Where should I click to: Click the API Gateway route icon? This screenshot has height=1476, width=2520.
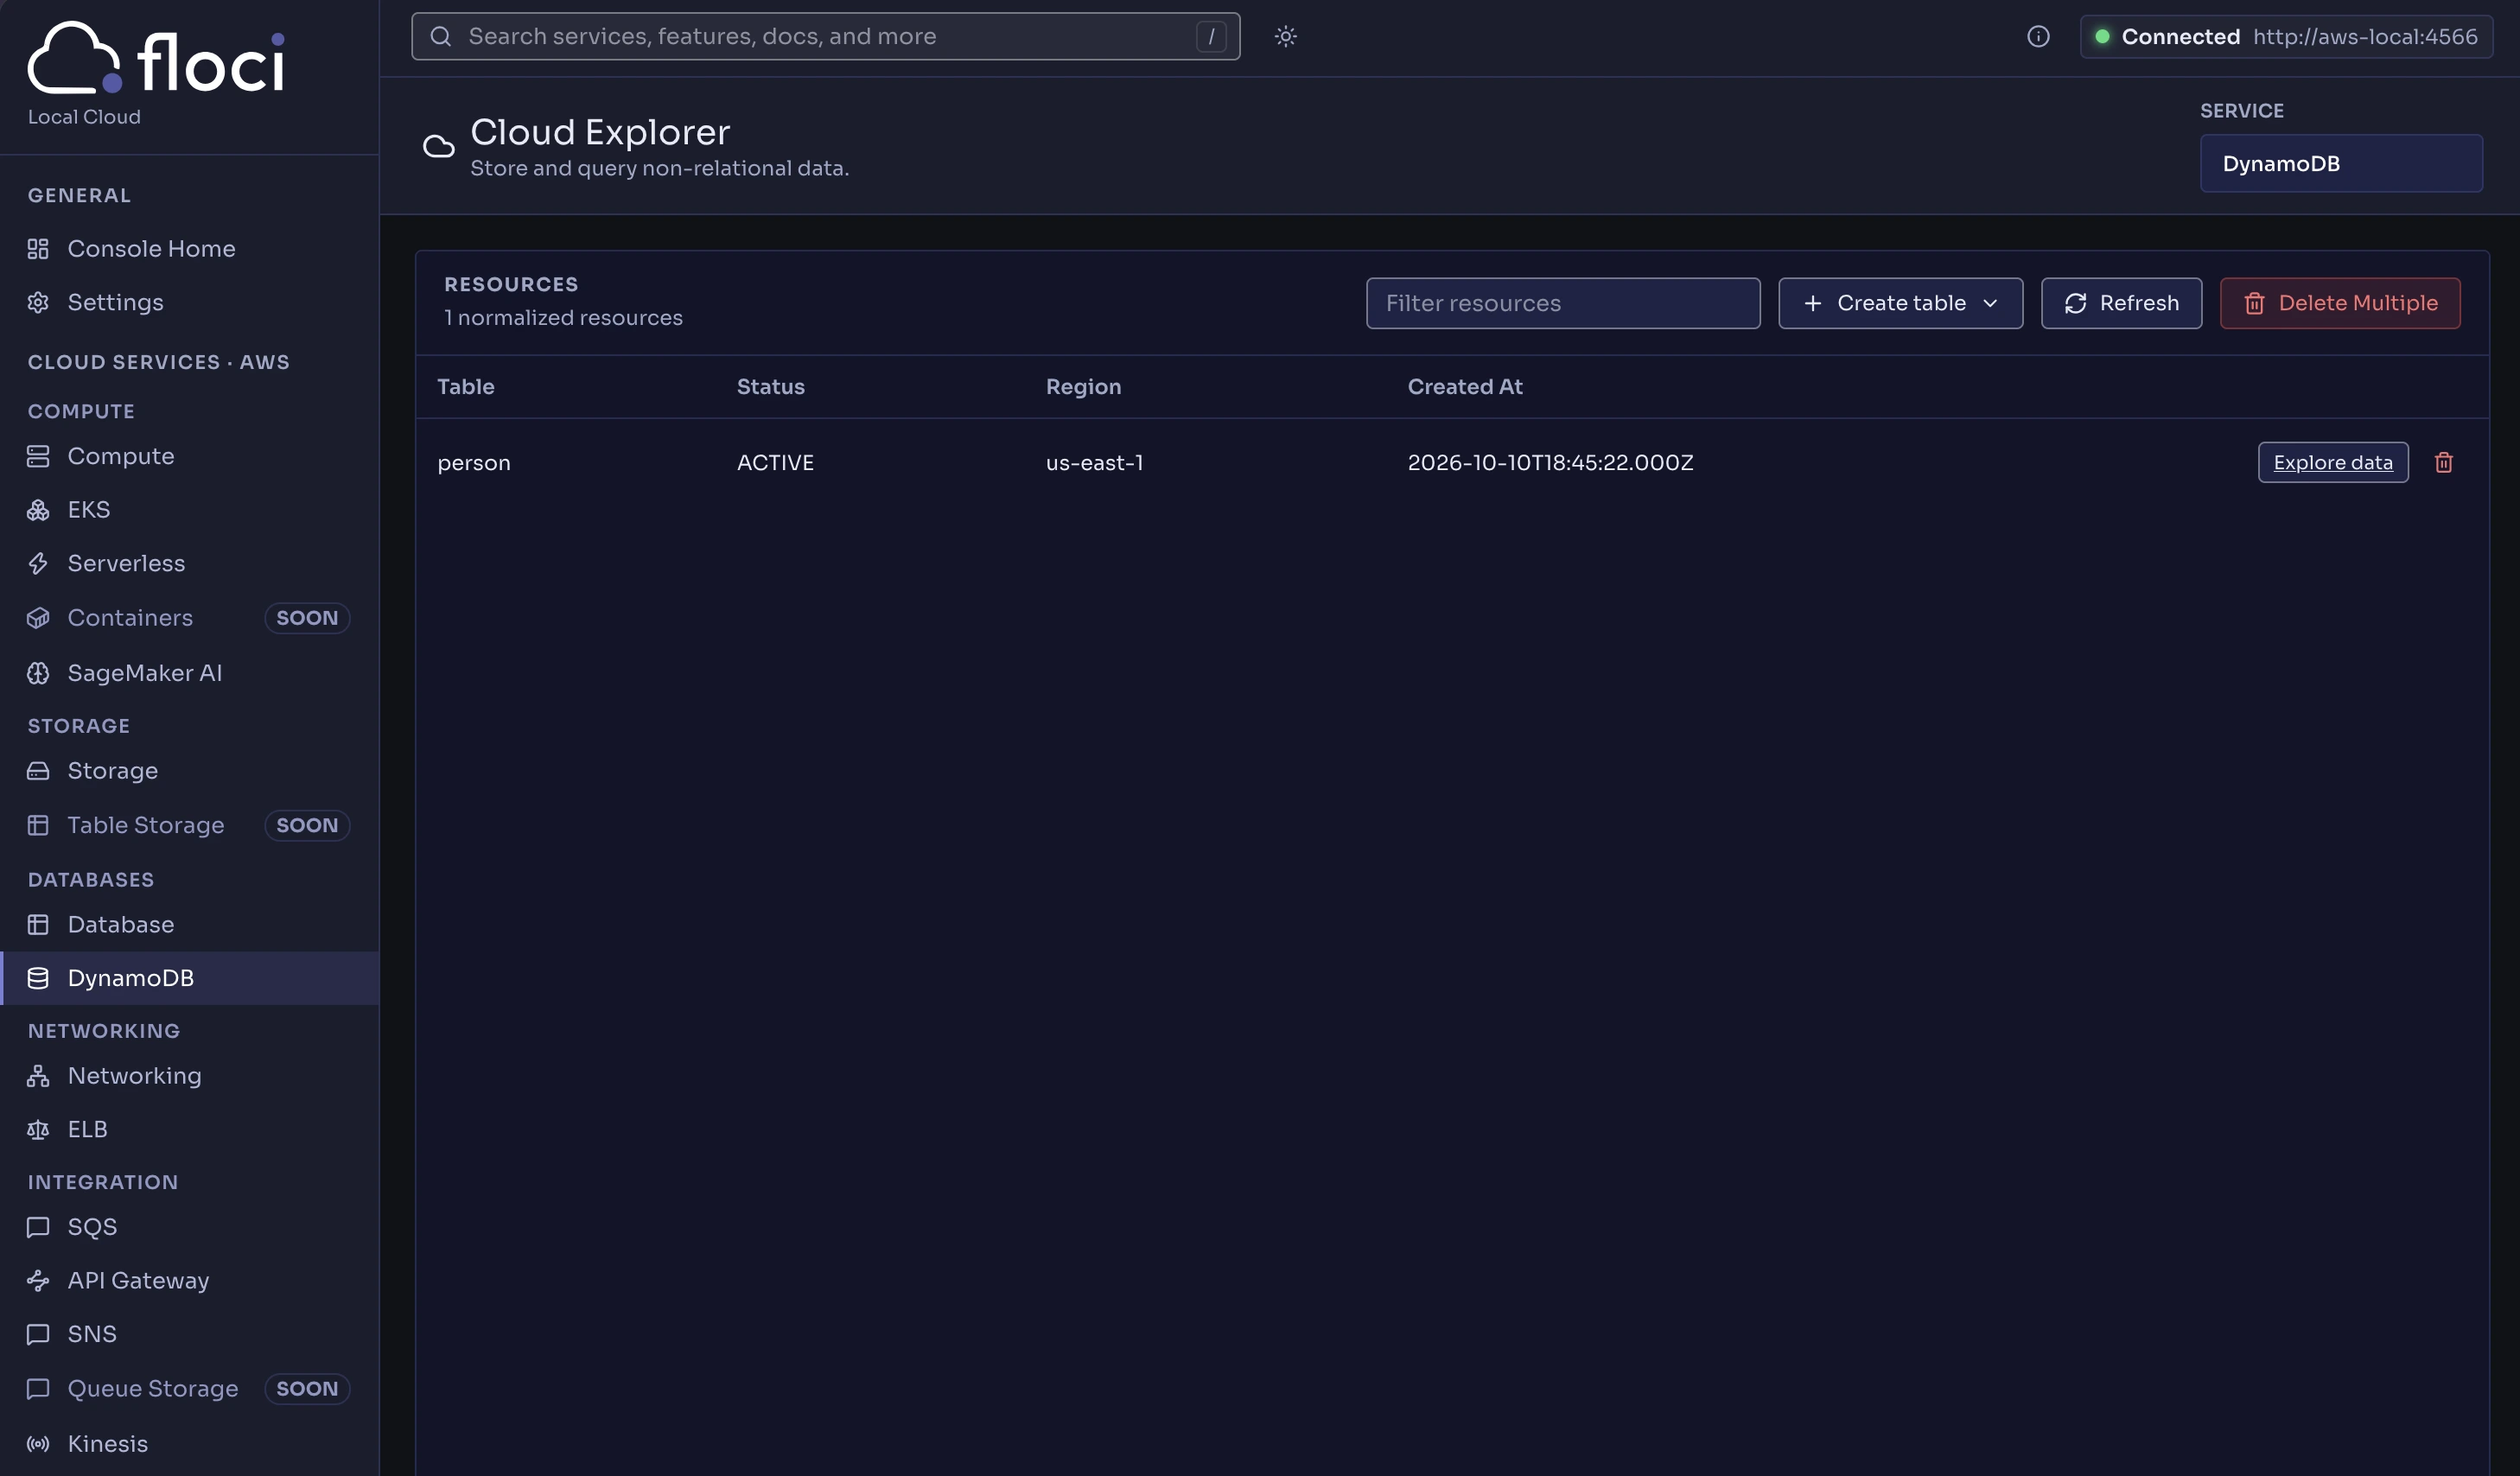pyautogui.click(x=38, y=1281)
